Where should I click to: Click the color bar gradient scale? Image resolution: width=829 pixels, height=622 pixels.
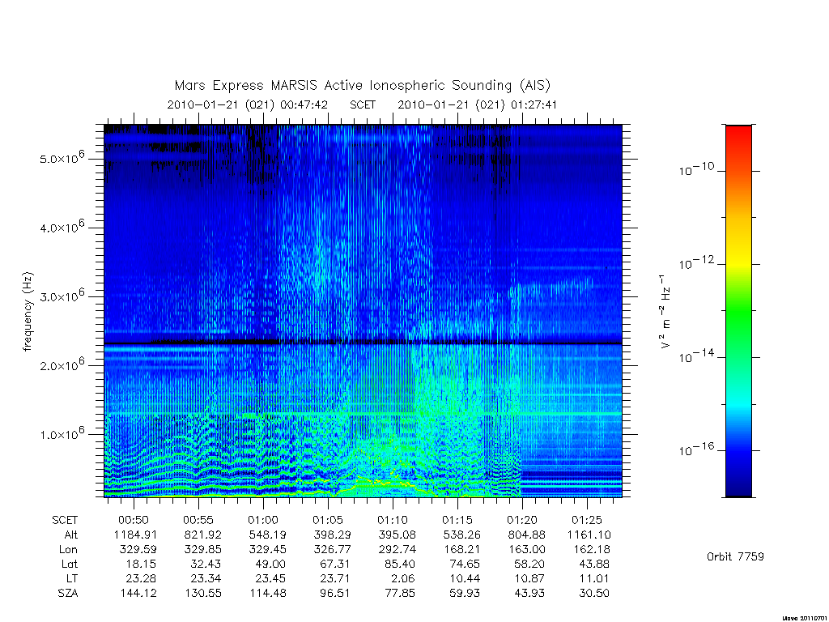738,311
